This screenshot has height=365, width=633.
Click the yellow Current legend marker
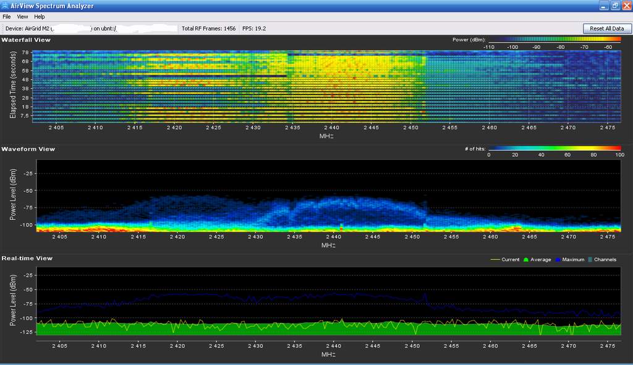pyautogui.click(x=495, y=259)
